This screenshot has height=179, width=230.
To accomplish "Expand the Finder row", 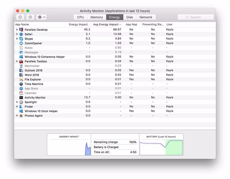I will coord(17,106).
